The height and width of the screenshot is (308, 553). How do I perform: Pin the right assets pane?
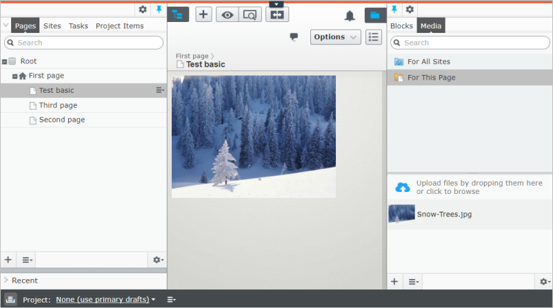coord(394,9)
